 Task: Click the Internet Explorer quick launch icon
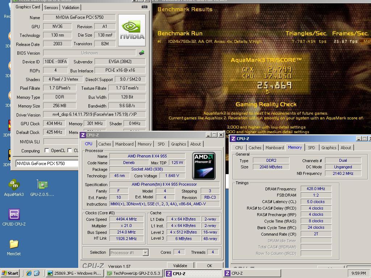pyautogui.click(x=29, y=273)
